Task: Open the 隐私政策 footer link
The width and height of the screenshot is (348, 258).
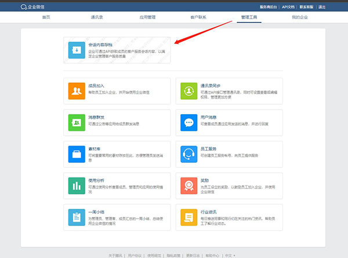Action: coord(173,256)
